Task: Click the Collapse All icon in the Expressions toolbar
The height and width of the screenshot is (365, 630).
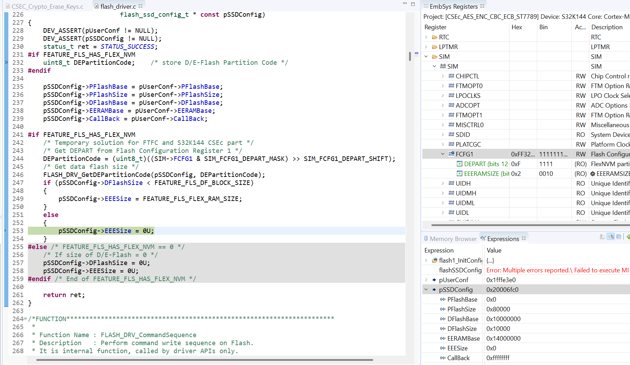Action: click(619, 237)
